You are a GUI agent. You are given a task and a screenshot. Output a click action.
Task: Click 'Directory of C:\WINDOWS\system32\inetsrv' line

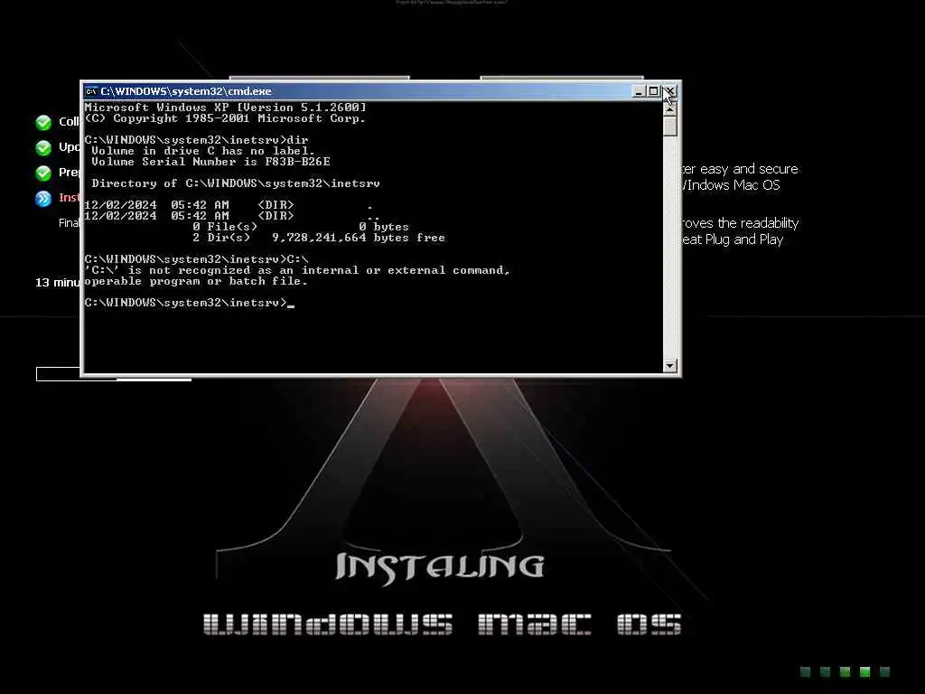click(x=236, y=183)
